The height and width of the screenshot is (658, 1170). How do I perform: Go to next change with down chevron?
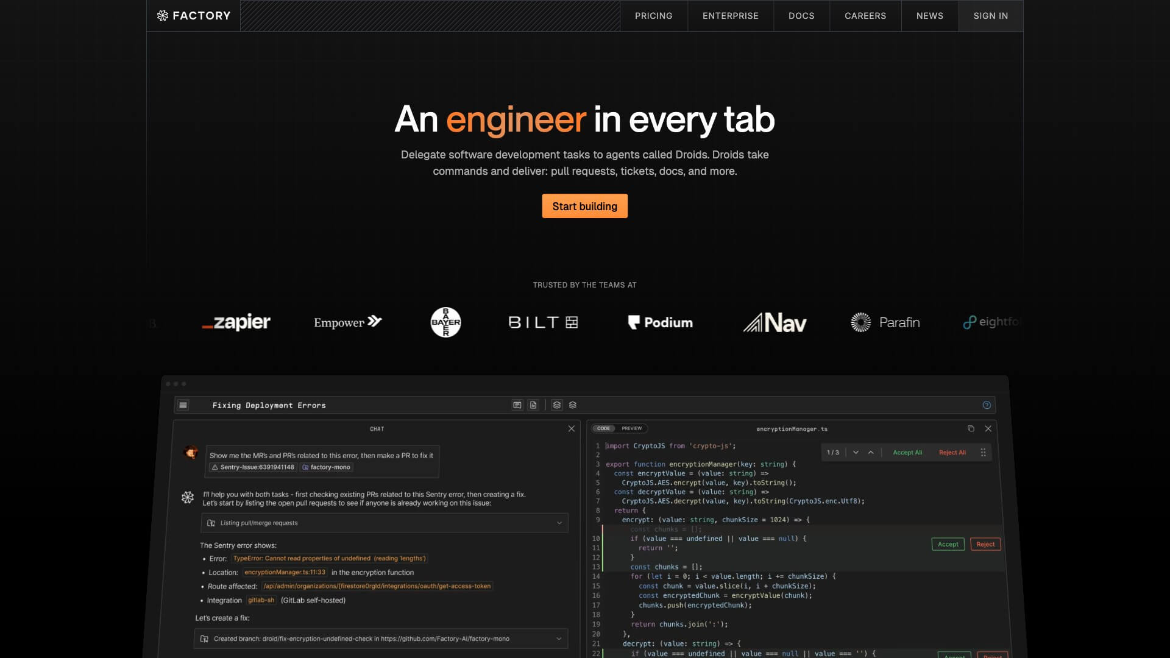coord(856,453)
